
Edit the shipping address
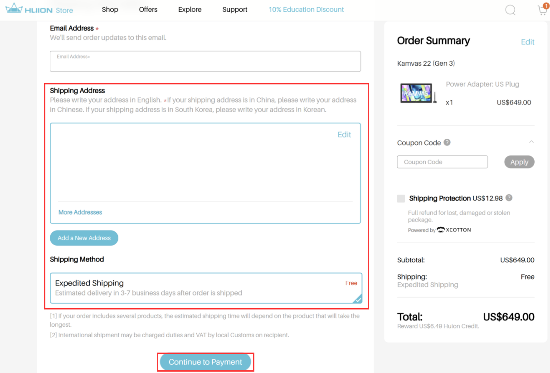pyautogui.click(x=344, y=134)
